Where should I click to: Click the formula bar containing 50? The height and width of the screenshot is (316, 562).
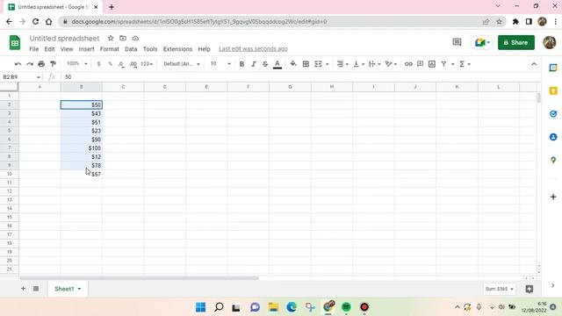click(301, 77)
